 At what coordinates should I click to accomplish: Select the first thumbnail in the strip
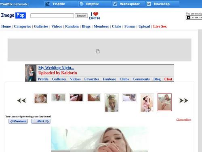pyautogui.click(x=41, y=98)
